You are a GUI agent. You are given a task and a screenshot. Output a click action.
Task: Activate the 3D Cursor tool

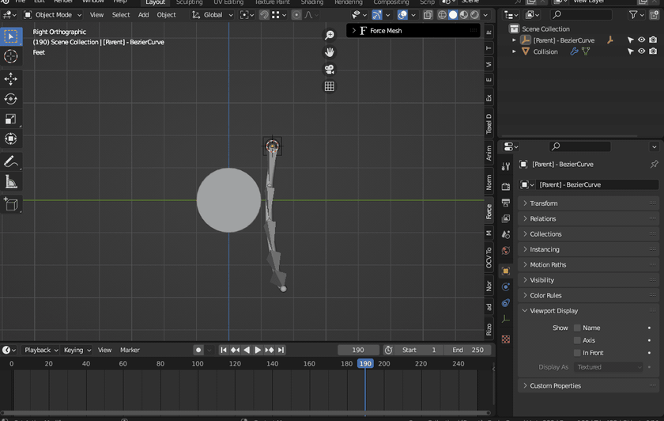(10, 56)
